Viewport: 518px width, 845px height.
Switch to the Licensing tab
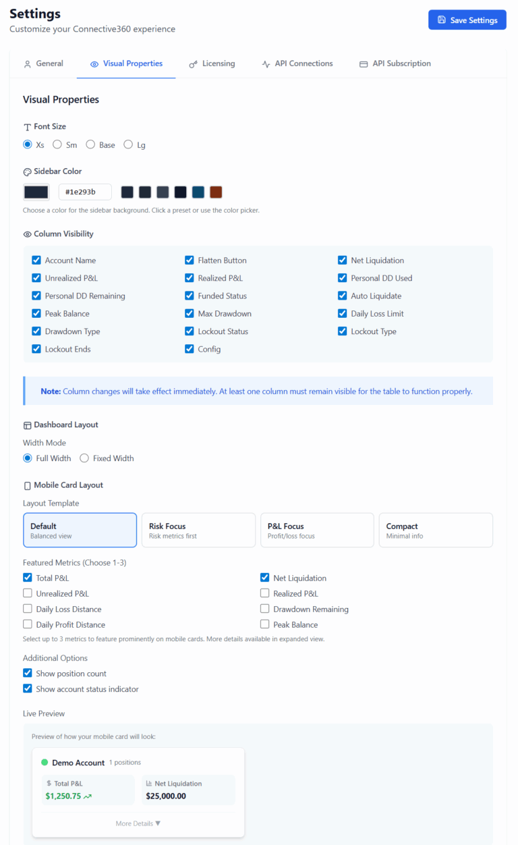[x=212, y=63]
